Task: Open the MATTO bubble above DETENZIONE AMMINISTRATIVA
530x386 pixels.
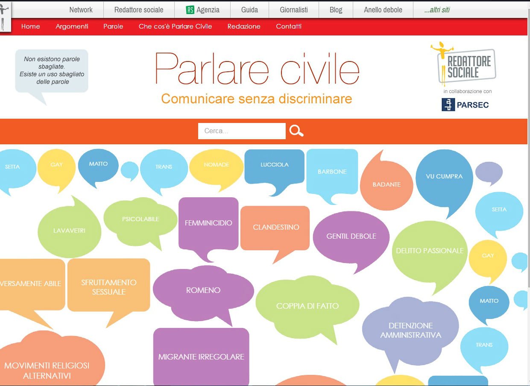Action: (489, 304)
